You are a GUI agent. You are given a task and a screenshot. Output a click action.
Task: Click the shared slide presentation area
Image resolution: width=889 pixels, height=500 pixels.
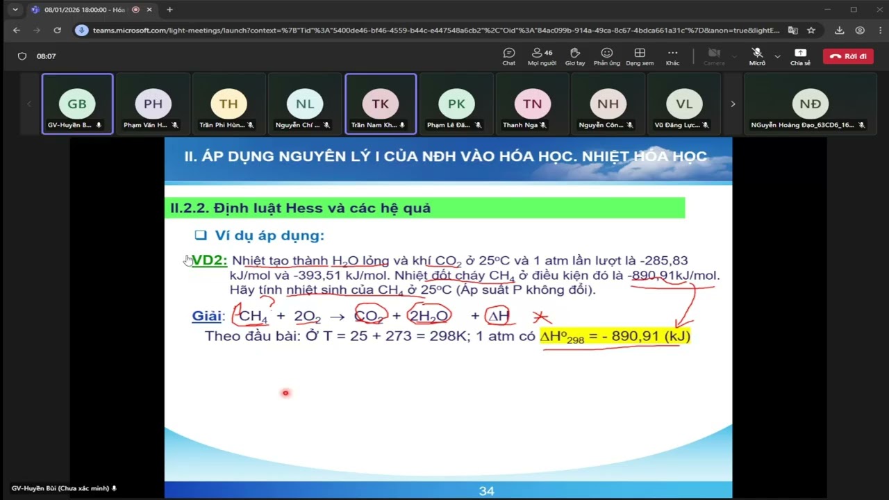pyautogui.click(x=448, y=317)
